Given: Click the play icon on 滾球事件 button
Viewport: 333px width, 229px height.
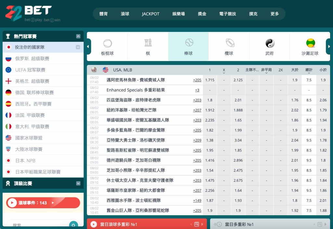Looking at the screenshot, I should pyautogui.click(x=12, y=203).
